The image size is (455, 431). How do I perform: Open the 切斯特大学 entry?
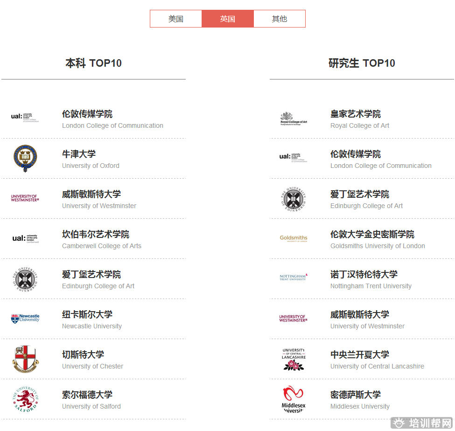point(83,355)
